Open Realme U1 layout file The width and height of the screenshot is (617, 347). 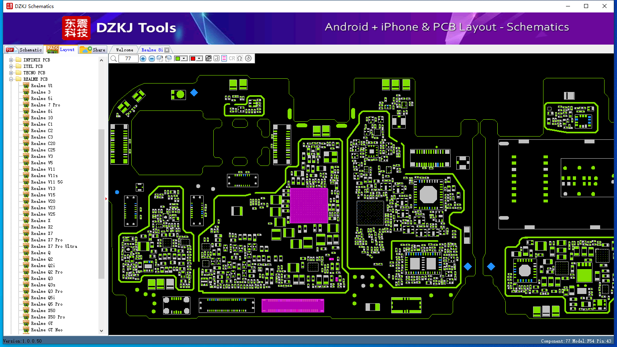pos(42,86)
